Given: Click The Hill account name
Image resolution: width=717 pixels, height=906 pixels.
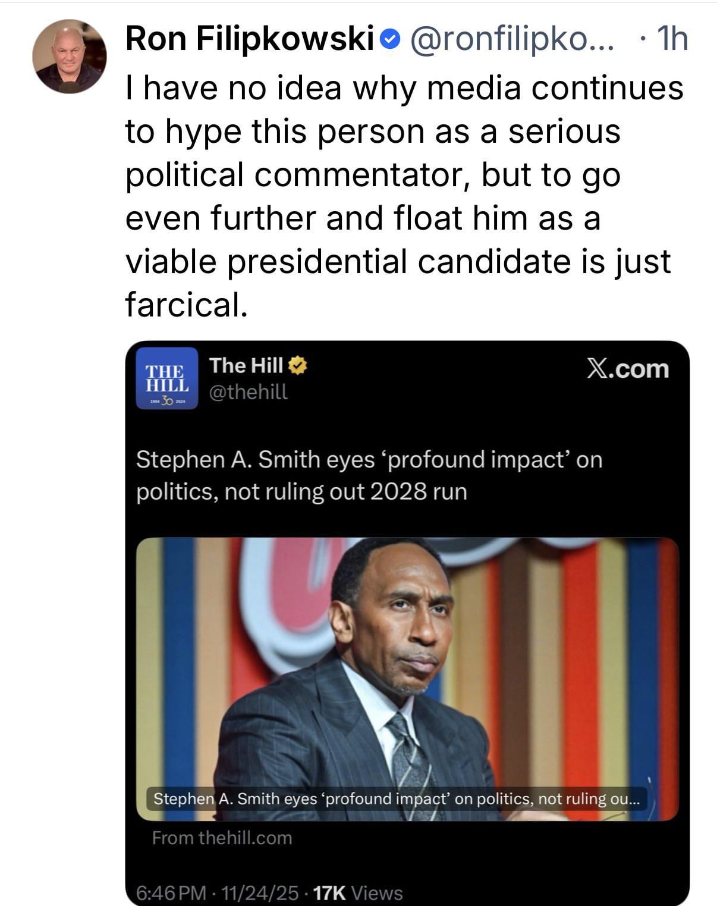Looking at the screenshot, I should tap(246, 365).
